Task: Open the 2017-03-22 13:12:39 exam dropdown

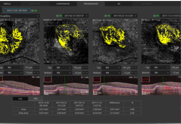Action: tap(124, 16)
